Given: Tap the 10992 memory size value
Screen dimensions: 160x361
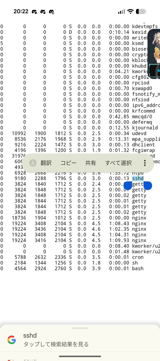Looking at the screenshot, I should point(19,133).
